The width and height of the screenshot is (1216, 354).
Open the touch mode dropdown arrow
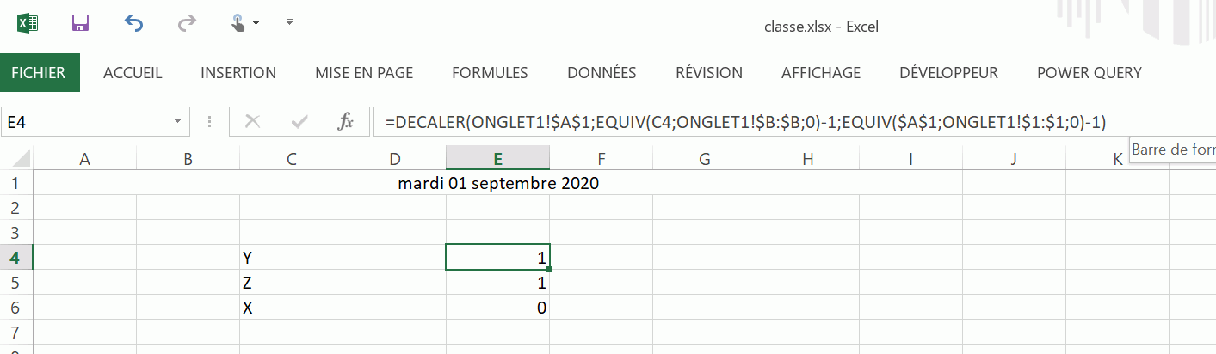[256, 23]
